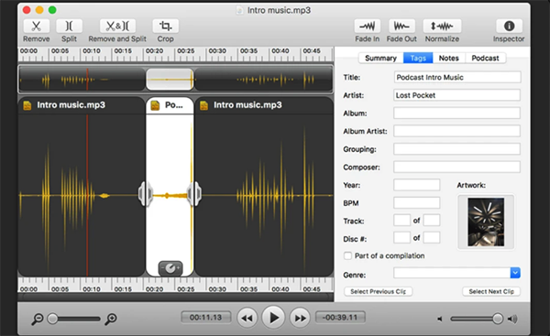The image size is (550, 336).
Task: Click Select Previous Clip button
Action: coord(378,291)
